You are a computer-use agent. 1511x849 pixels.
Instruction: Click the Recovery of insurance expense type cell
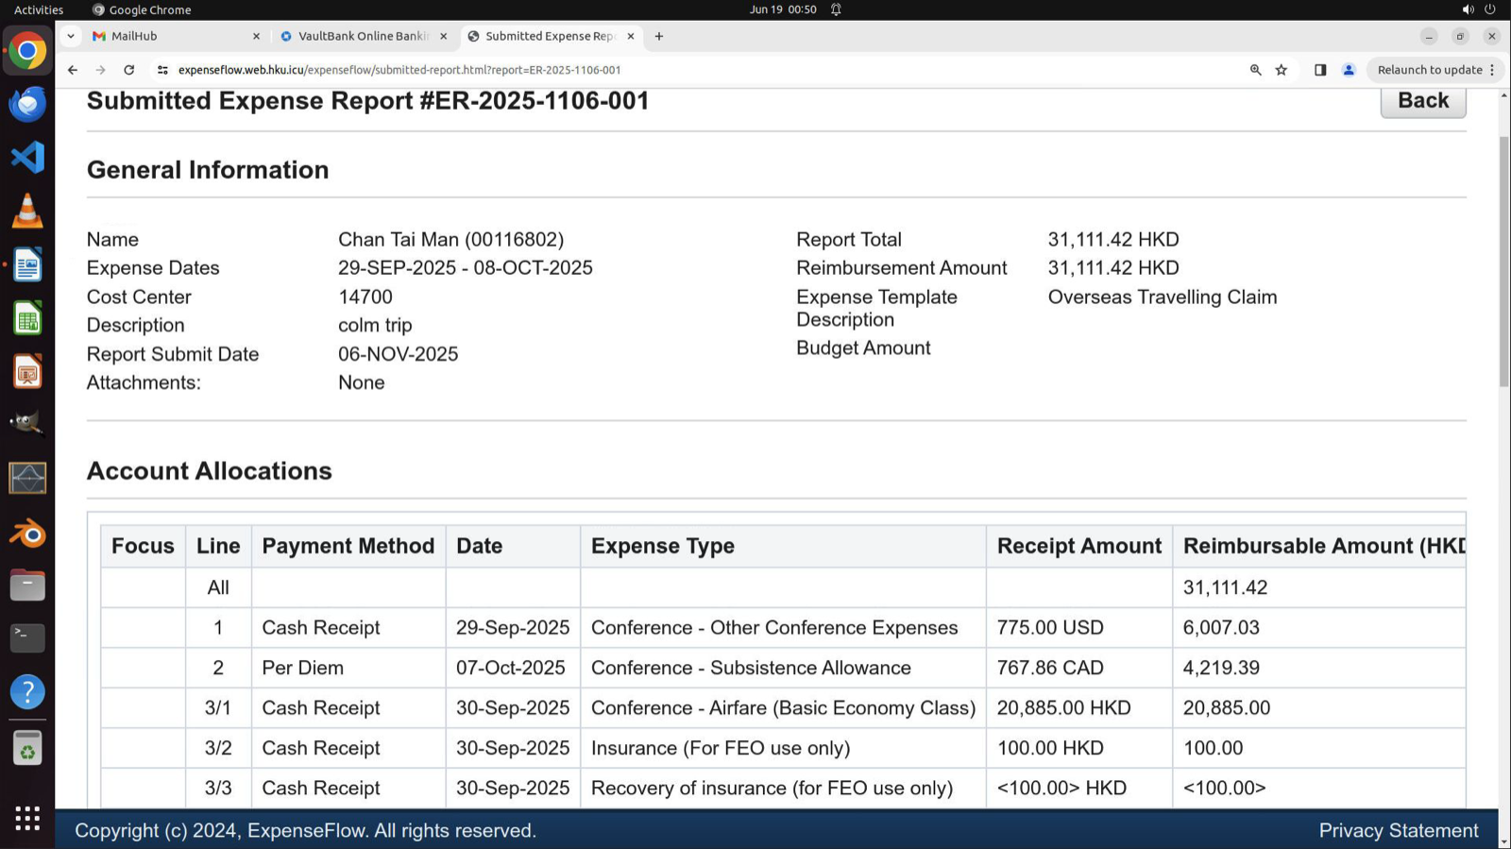pyautogui.click(x=783, y=789)
